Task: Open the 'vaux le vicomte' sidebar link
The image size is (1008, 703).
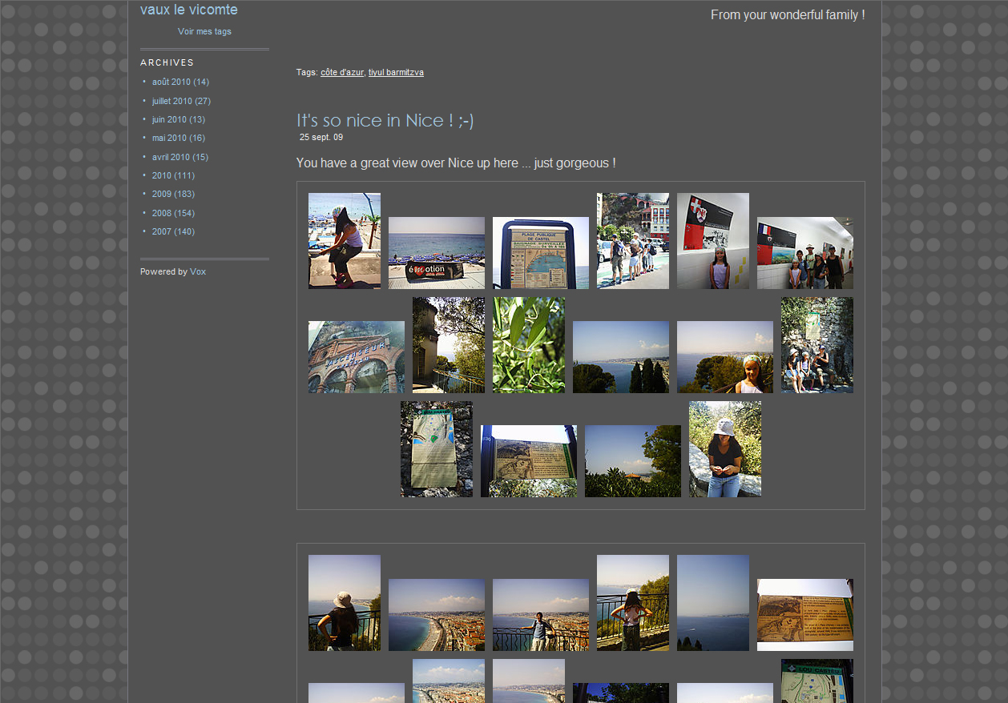Action: point(188,10)
